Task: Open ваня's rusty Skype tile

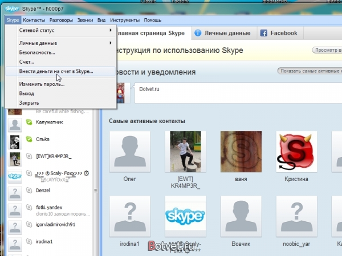Action: tap(241, 151)
